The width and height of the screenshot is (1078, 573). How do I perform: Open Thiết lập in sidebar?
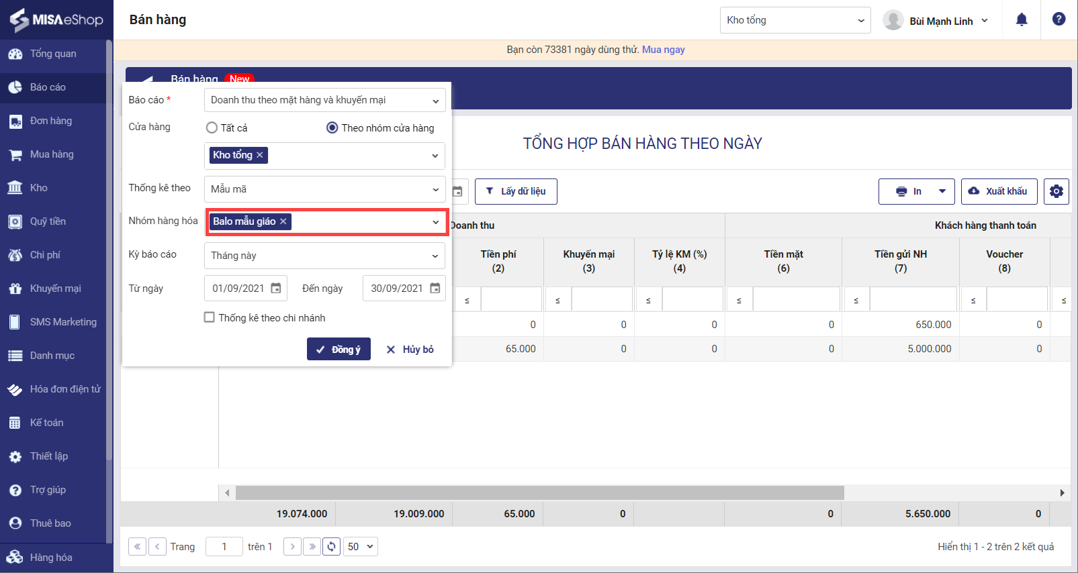[x=53, y=456]
